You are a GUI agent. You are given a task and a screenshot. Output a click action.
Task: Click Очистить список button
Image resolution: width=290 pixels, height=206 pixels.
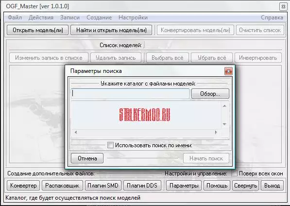tap(260, 30)
